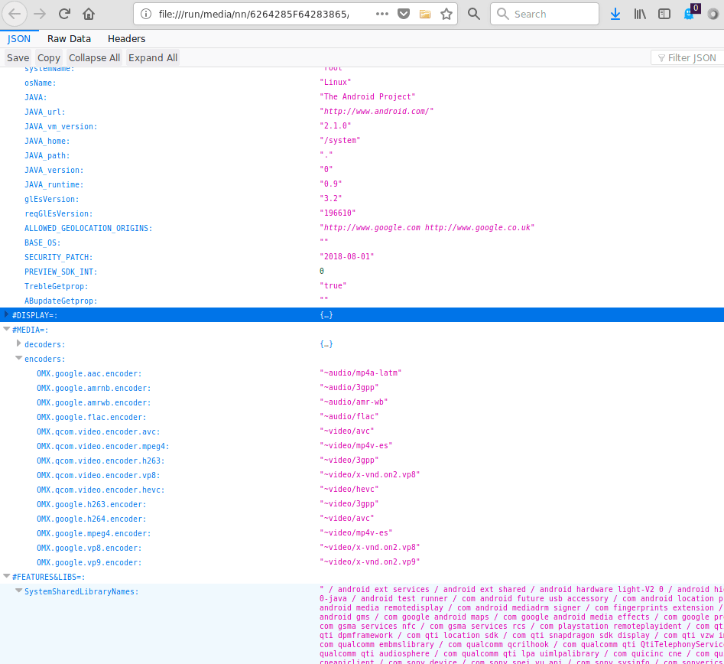Click the "http://www.android.com/" value
724x664 pixels.
click(x=376, y=112)
